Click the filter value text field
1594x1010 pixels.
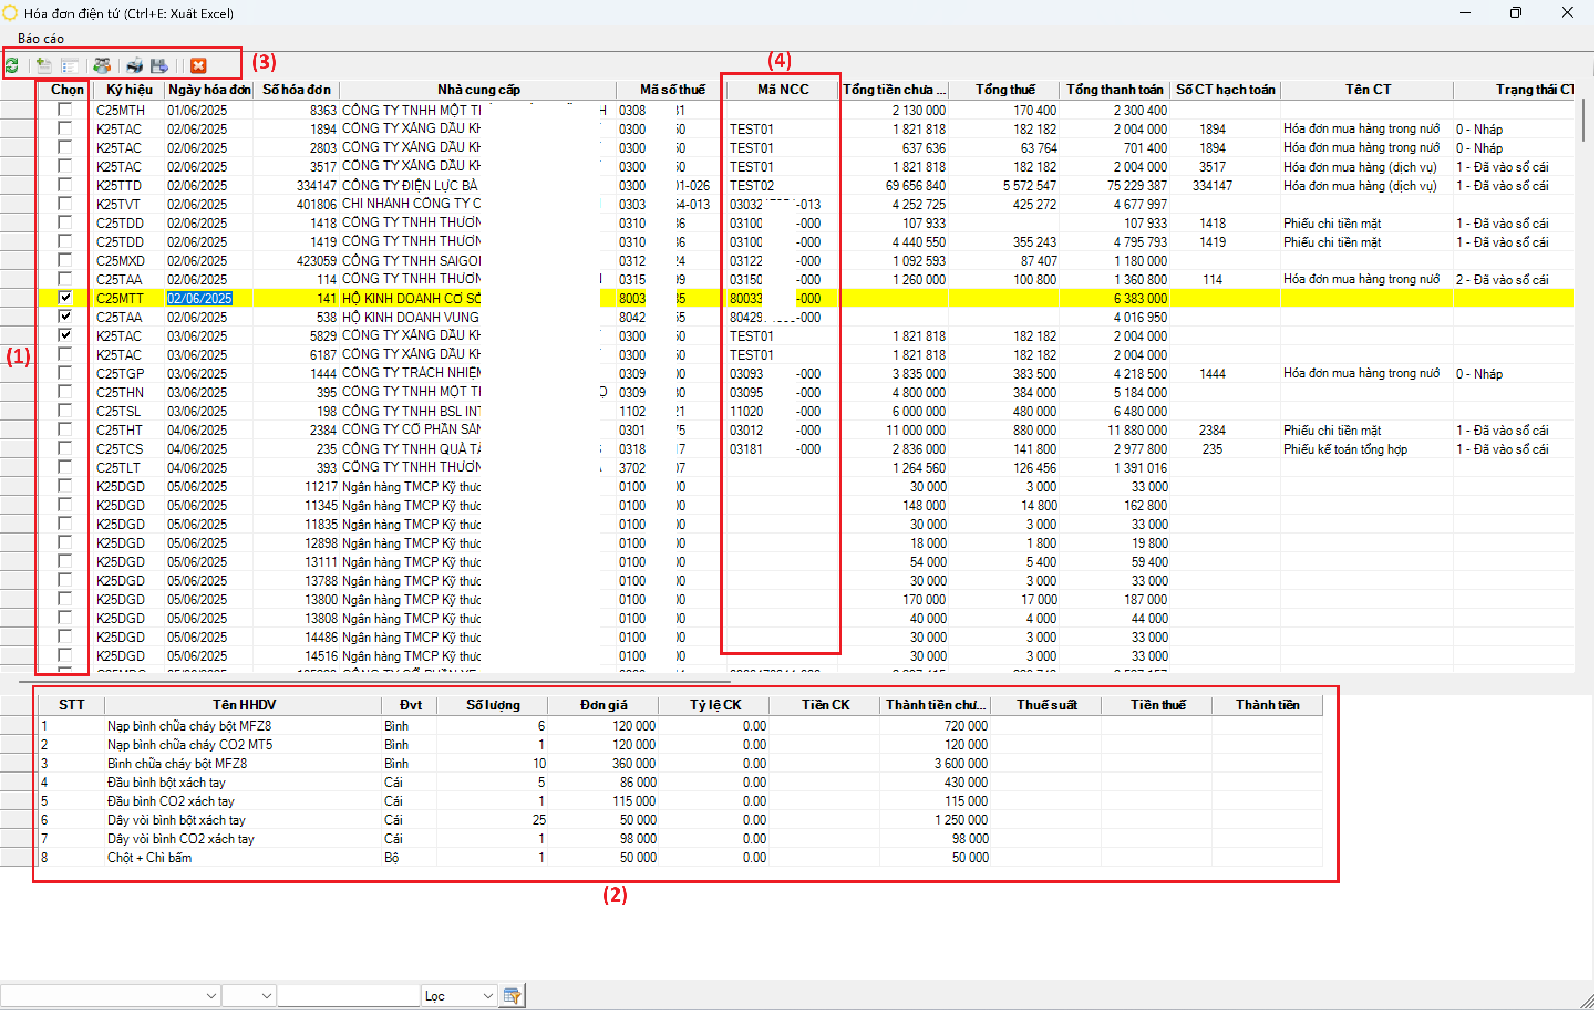[348, 996]
